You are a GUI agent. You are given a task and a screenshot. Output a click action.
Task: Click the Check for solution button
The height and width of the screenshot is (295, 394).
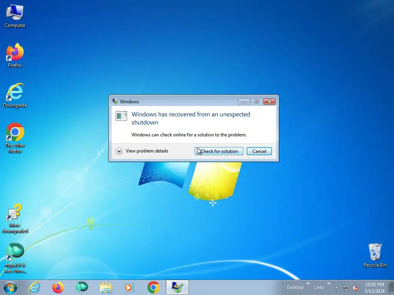tap(219, 151)
